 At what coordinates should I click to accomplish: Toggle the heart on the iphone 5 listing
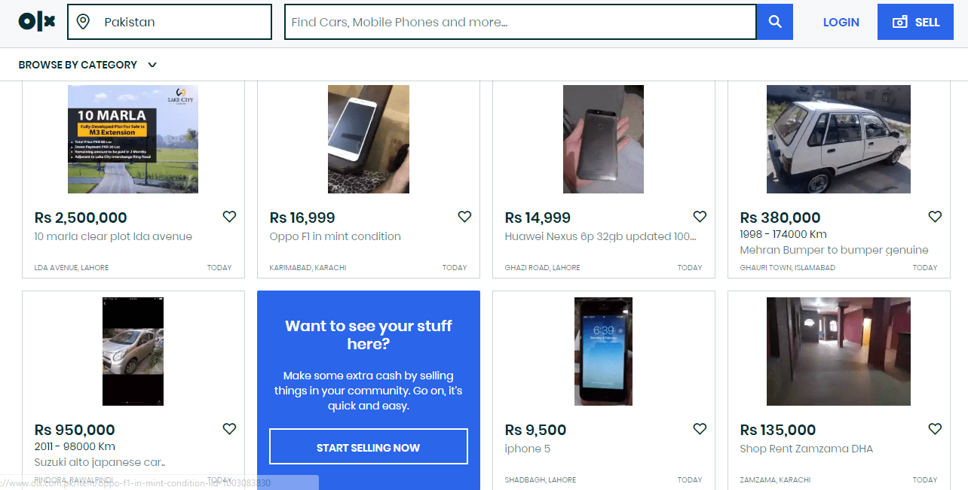click(700, 428)
